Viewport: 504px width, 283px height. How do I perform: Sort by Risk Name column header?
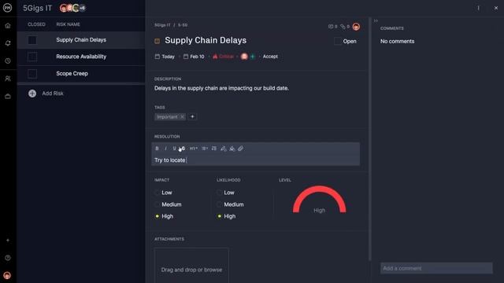pyautogui.click(x=68, y=24)
